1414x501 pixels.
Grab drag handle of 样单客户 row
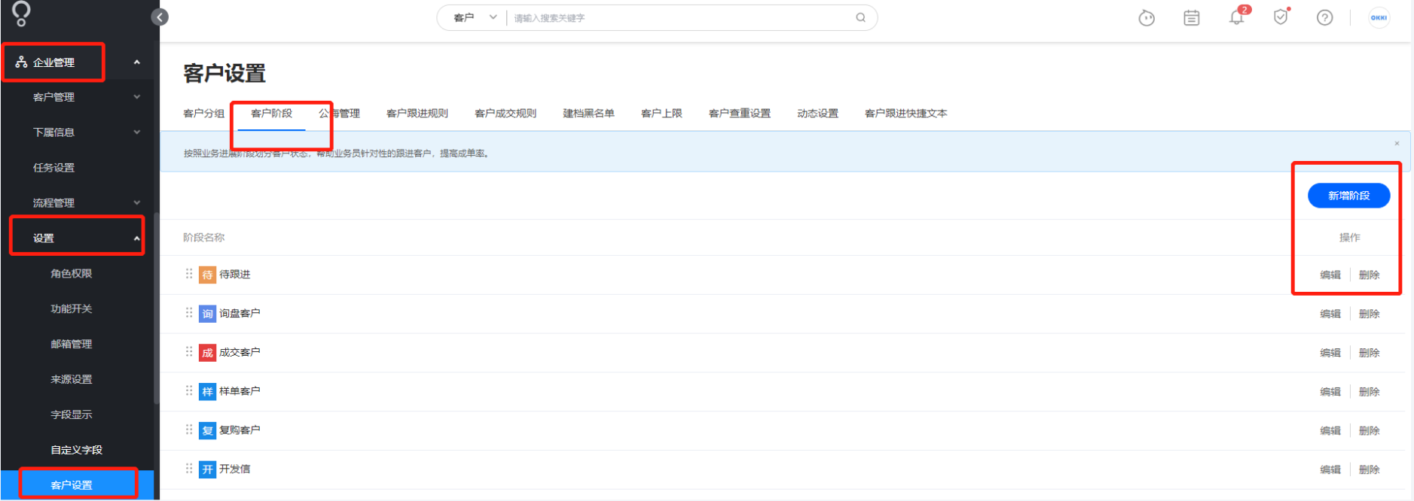(189, 391)
